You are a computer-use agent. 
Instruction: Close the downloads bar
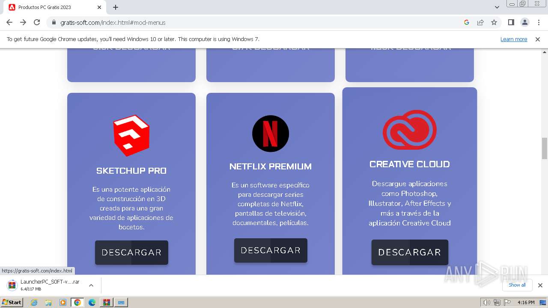[x=540, y=285]
